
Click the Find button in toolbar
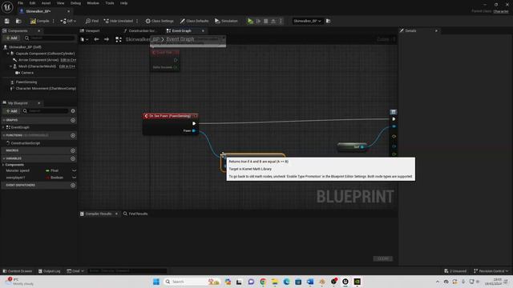click(92, 21)
